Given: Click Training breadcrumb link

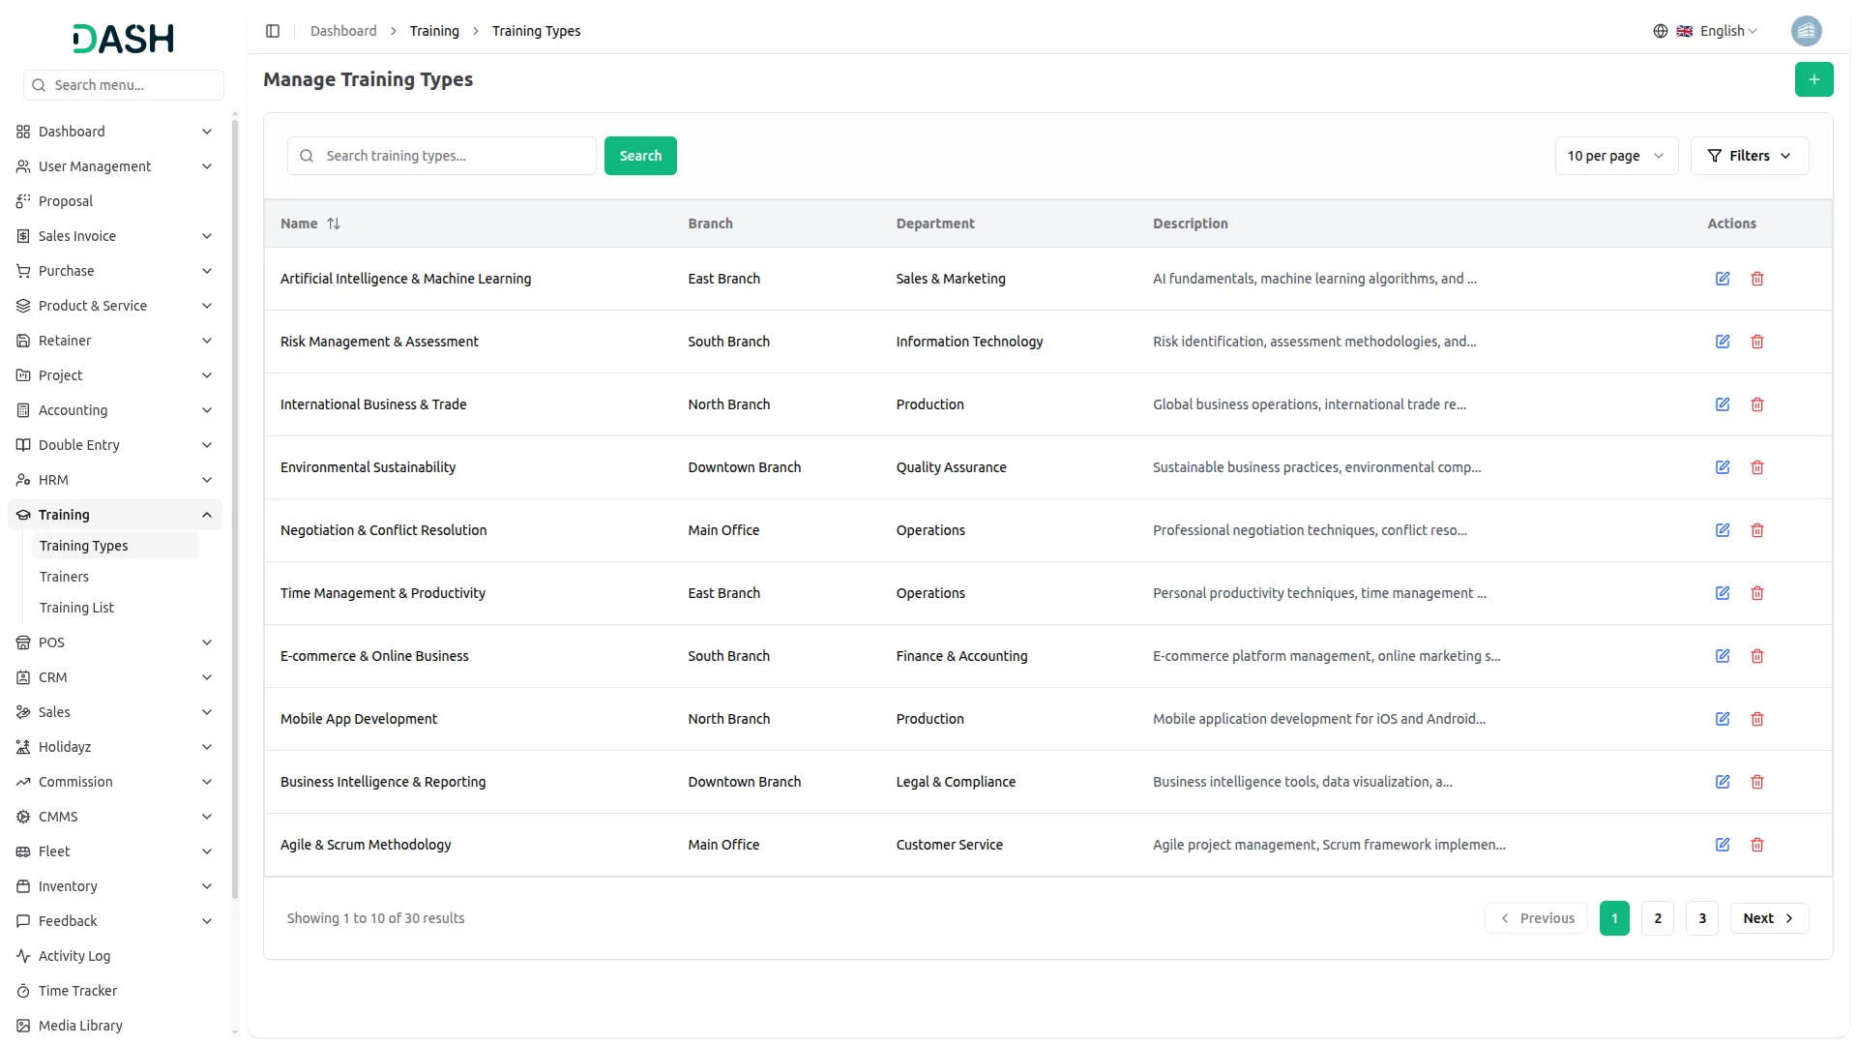Looking at the screenshot, I should pos(434,31).
